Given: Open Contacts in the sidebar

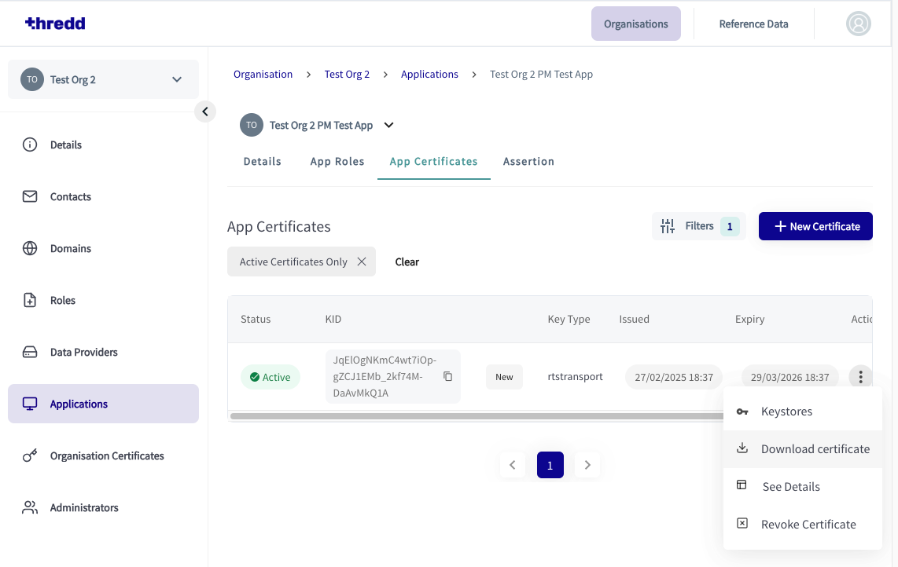Looking at the screenshot, I should 103,197.
